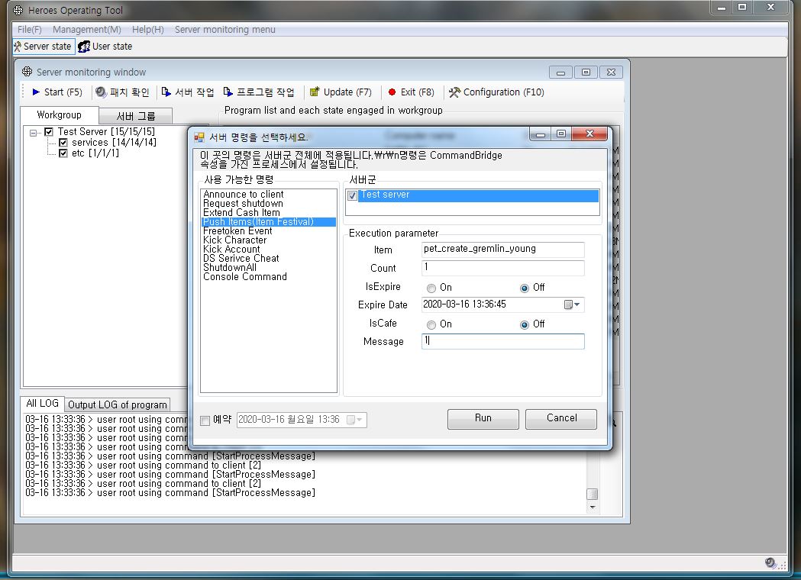Uncheck Test server in the 서버군 list
This screenshot has height=580, width=801.
click(x=352, y=195)
